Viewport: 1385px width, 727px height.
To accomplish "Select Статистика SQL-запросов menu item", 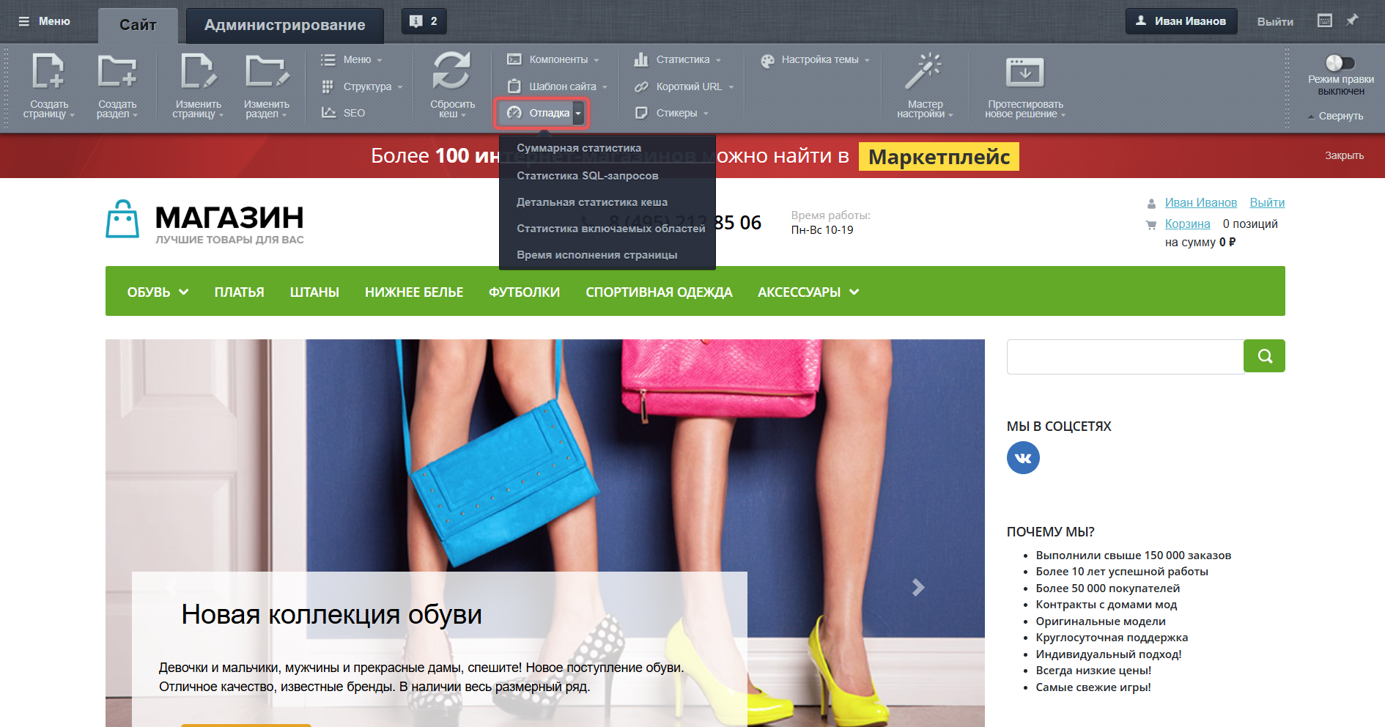I will point(587,176).
